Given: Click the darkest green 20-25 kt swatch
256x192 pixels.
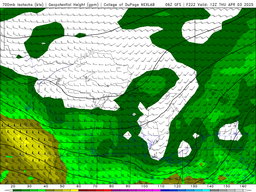Looking at the screenshot, I should click(17, 190).
